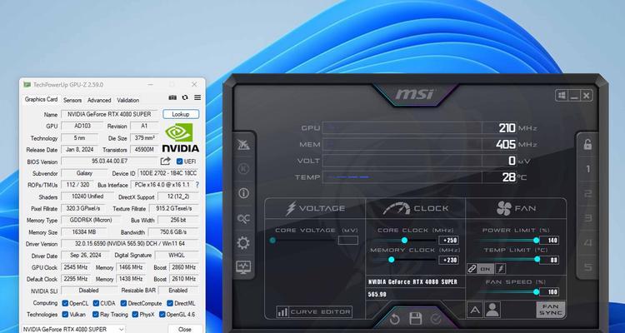Switch to Validation tab
The image size is (625, 333).
tap(128, 101)
